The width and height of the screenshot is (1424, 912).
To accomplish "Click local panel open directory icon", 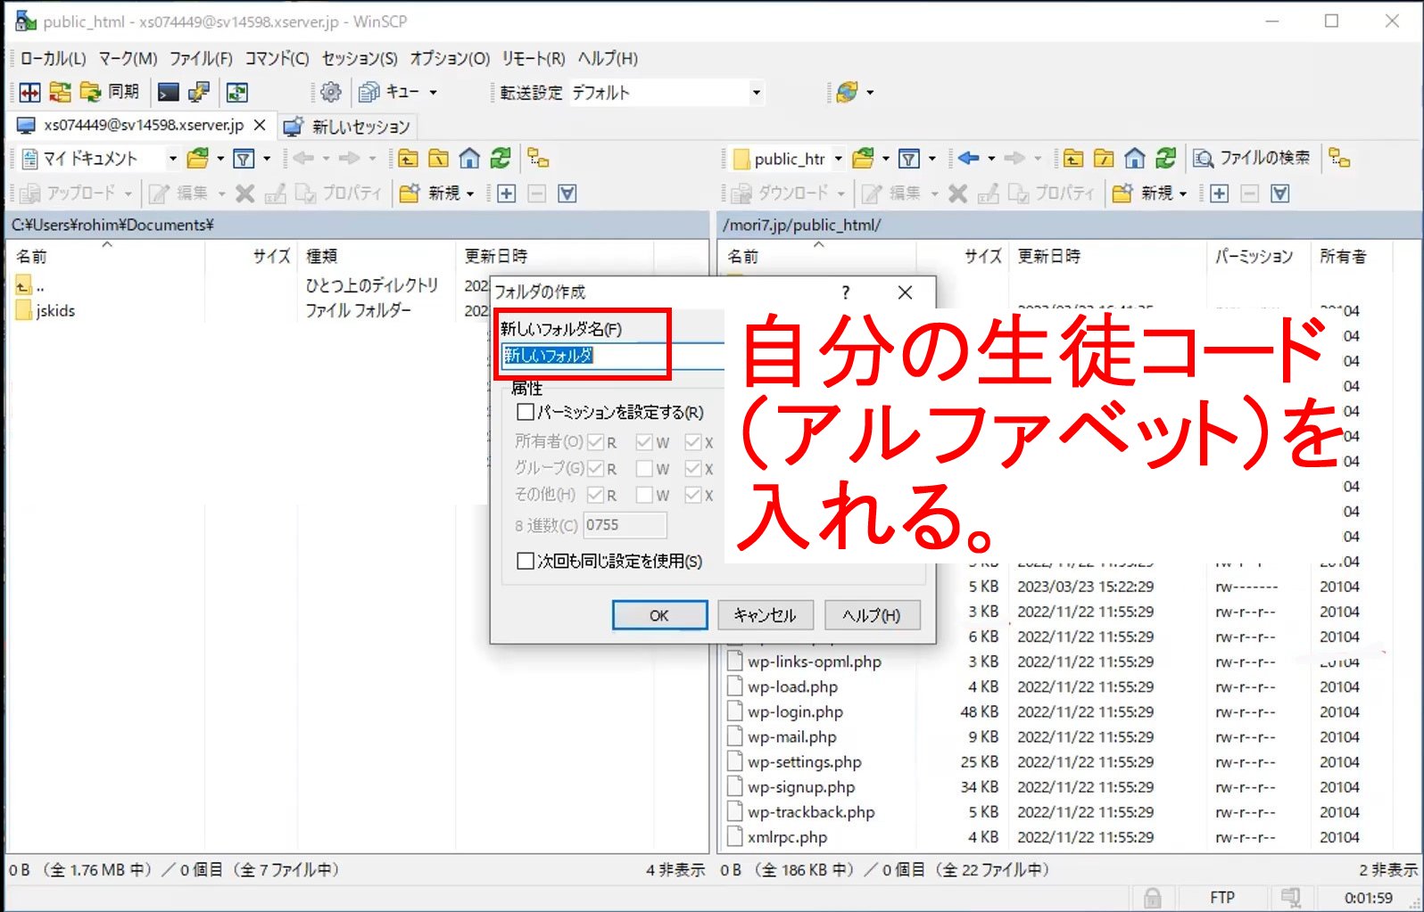I will [x=197, y=159].
